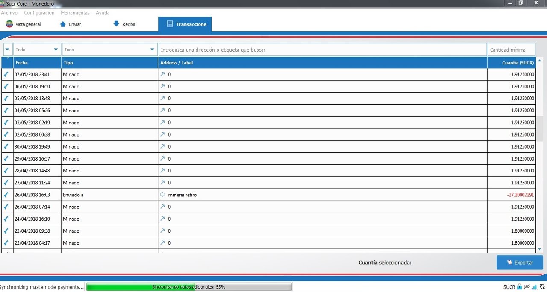Open the Recibir tab
Image resolution: width=547 pixels, height=292 pixels.
click(124, 24)
